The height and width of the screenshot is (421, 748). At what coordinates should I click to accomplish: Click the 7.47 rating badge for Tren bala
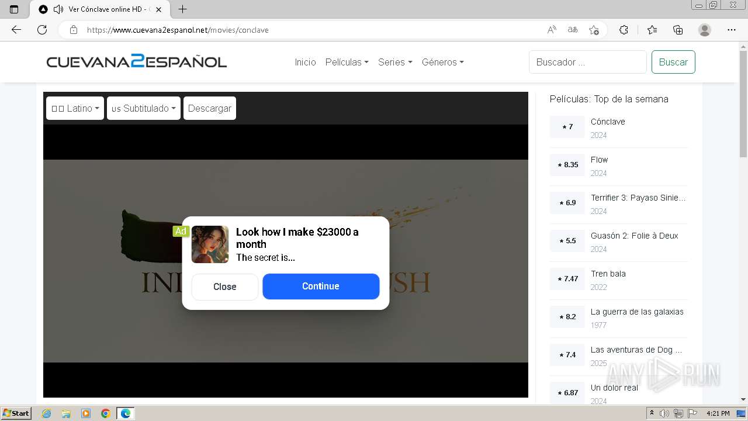(567, 279)
